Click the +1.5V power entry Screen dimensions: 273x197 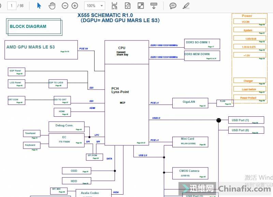point(249,55)
